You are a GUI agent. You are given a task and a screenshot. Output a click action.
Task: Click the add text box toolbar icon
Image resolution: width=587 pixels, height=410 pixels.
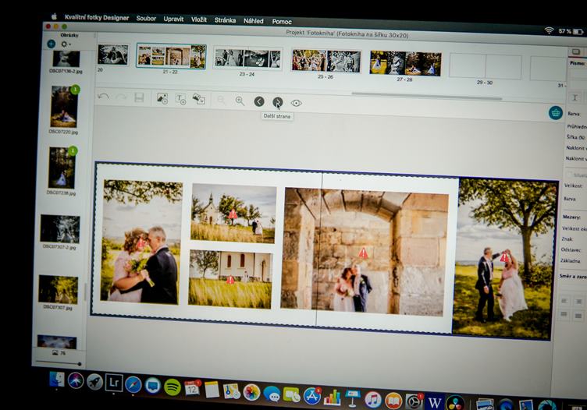pyautogui.click(x=181, y=99)
